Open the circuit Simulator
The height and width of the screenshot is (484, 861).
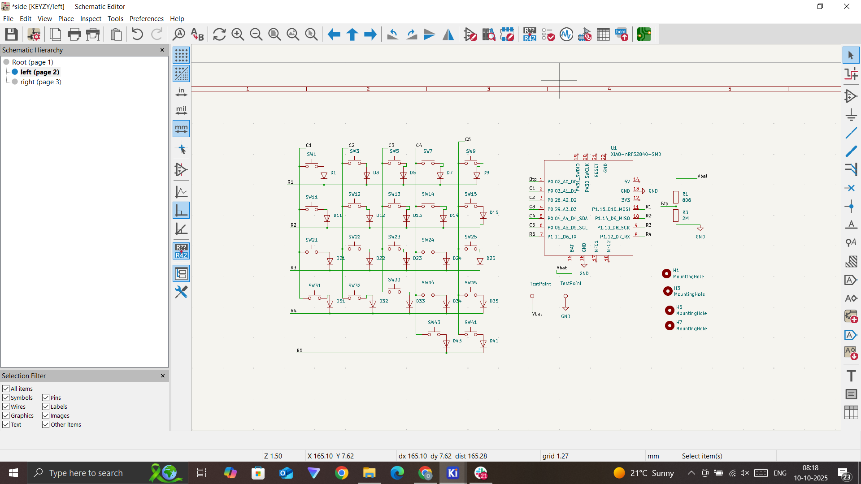566,34
